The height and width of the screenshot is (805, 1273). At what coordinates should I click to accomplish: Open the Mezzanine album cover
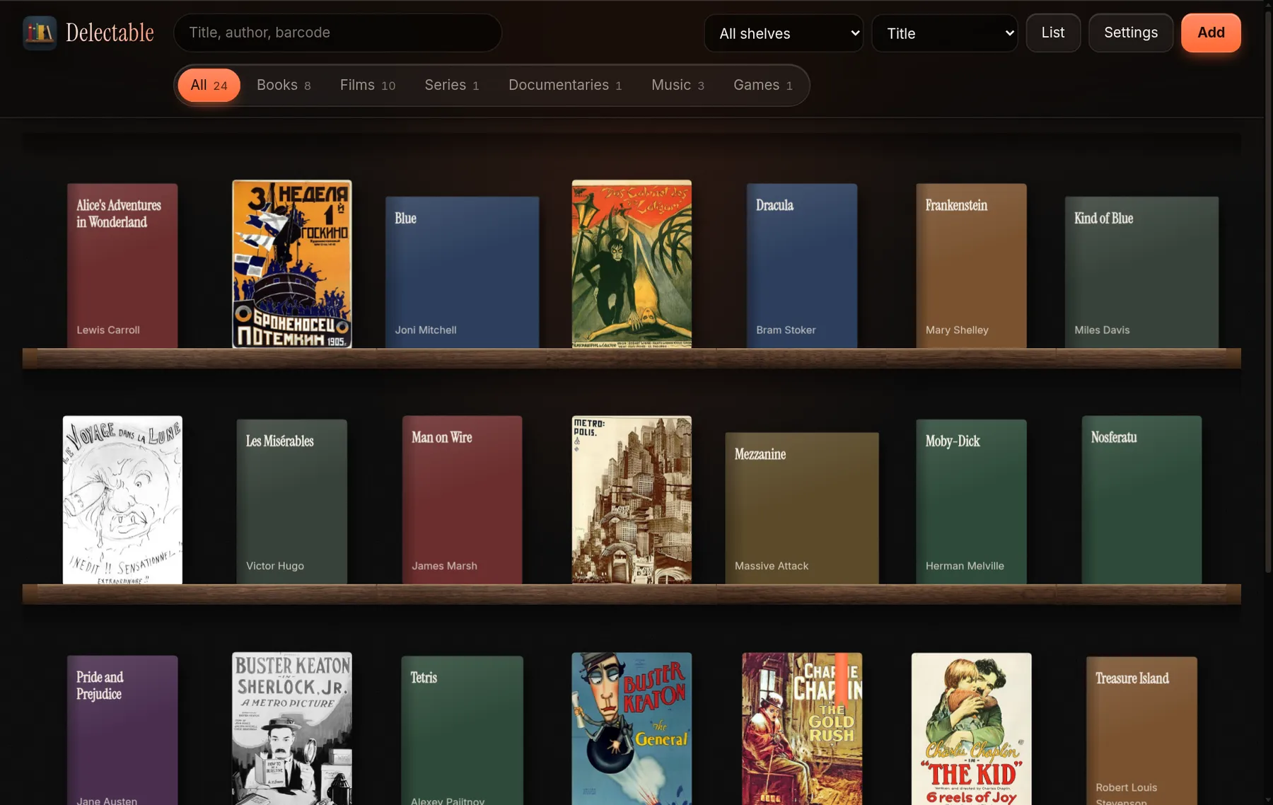(x=801, y=509)
